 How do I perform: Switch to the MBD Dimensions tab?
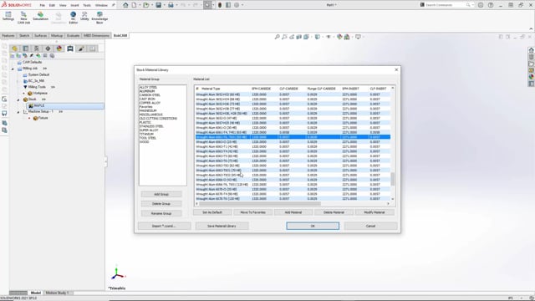(97, 35)
